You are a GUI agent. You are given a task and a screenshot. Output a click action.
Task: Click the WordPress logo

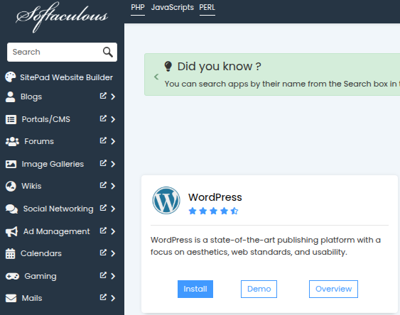pyautogui.click(x=166, y=200)
